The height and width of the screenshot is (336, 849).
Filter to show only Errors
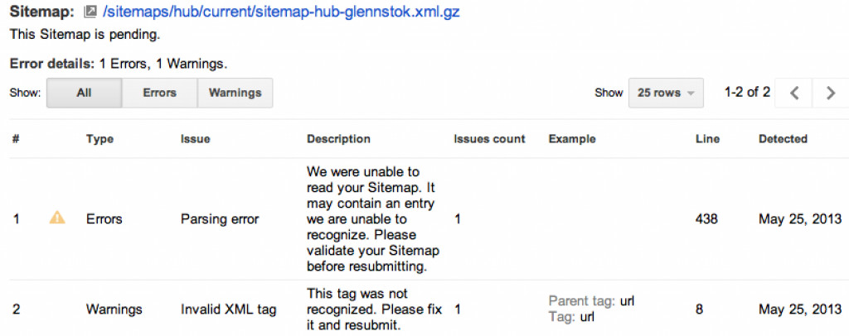click(x=160, y=93)
